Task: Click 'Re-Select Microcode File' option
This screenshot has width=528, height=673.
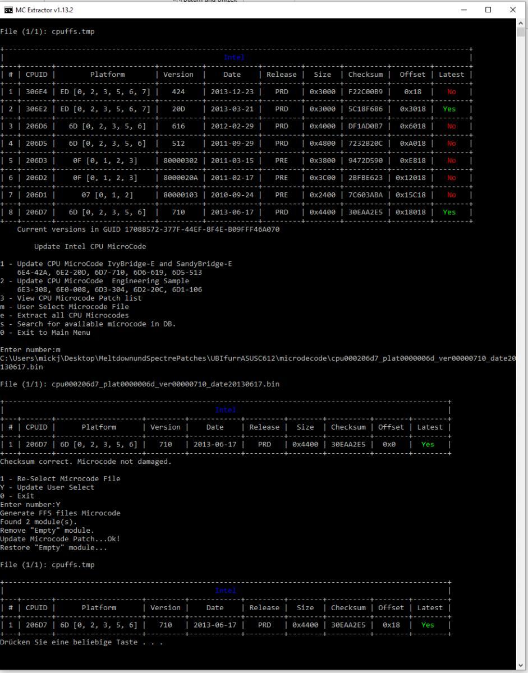Action: tap(60, 479)
